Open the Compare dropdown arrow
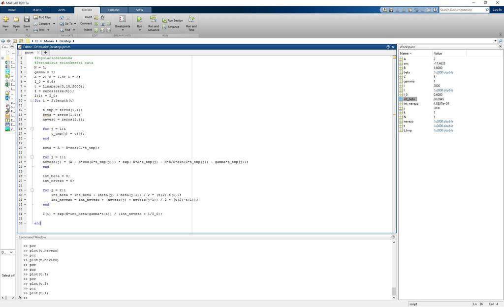Viewport: 504px width, 307px height. click(54, 24)
